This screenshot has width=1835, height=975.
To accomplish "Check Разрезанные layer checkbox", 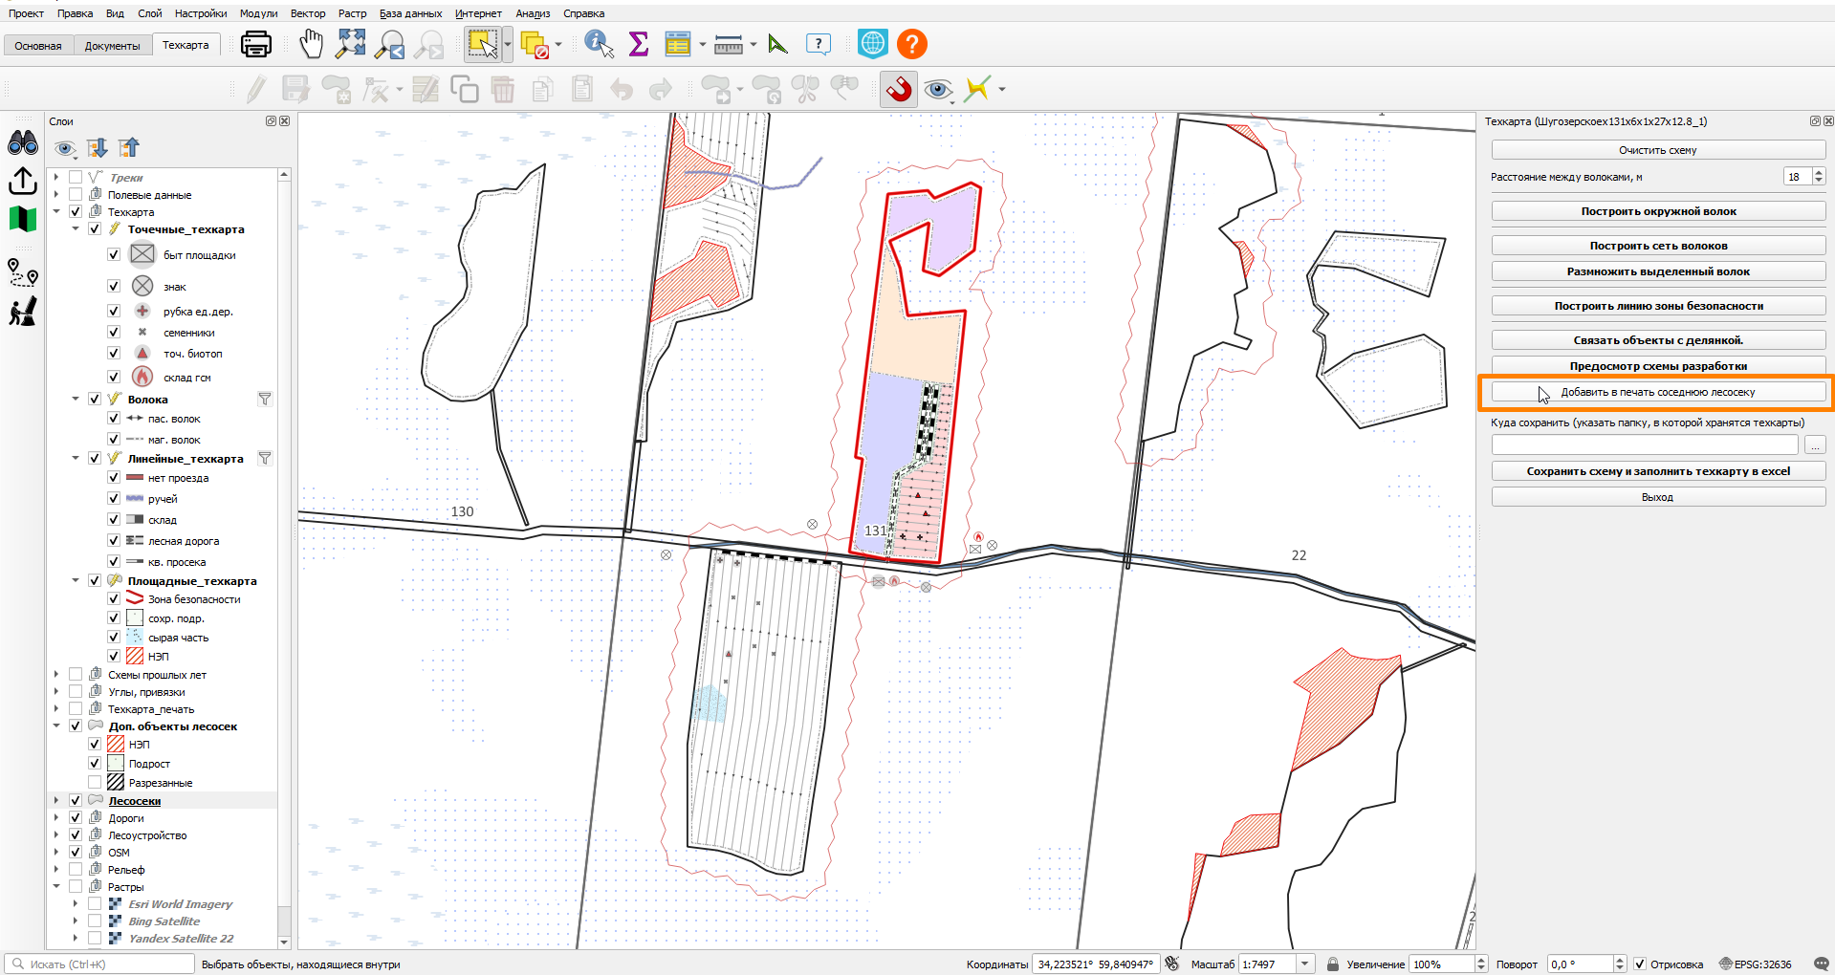I will pos(95,783).
